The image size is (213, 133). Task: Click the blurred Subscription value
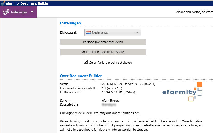[109, 105]
